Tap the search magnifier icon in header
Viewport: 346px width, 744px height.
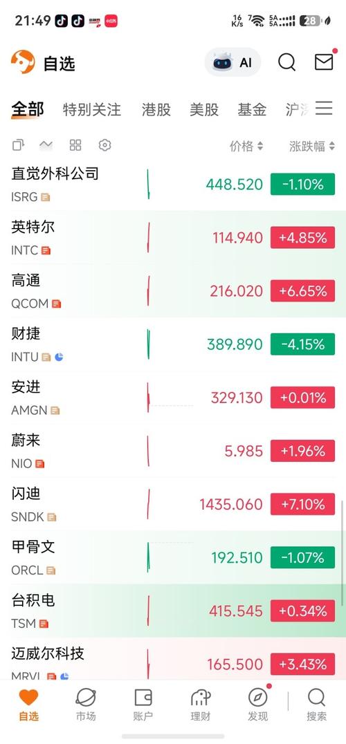286,62
